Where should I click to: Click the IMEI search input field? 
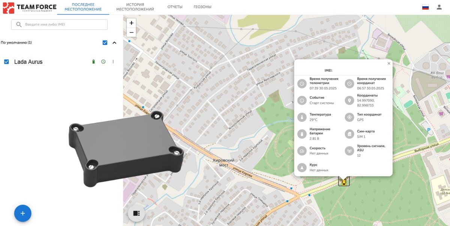click(x=59, y=24)
